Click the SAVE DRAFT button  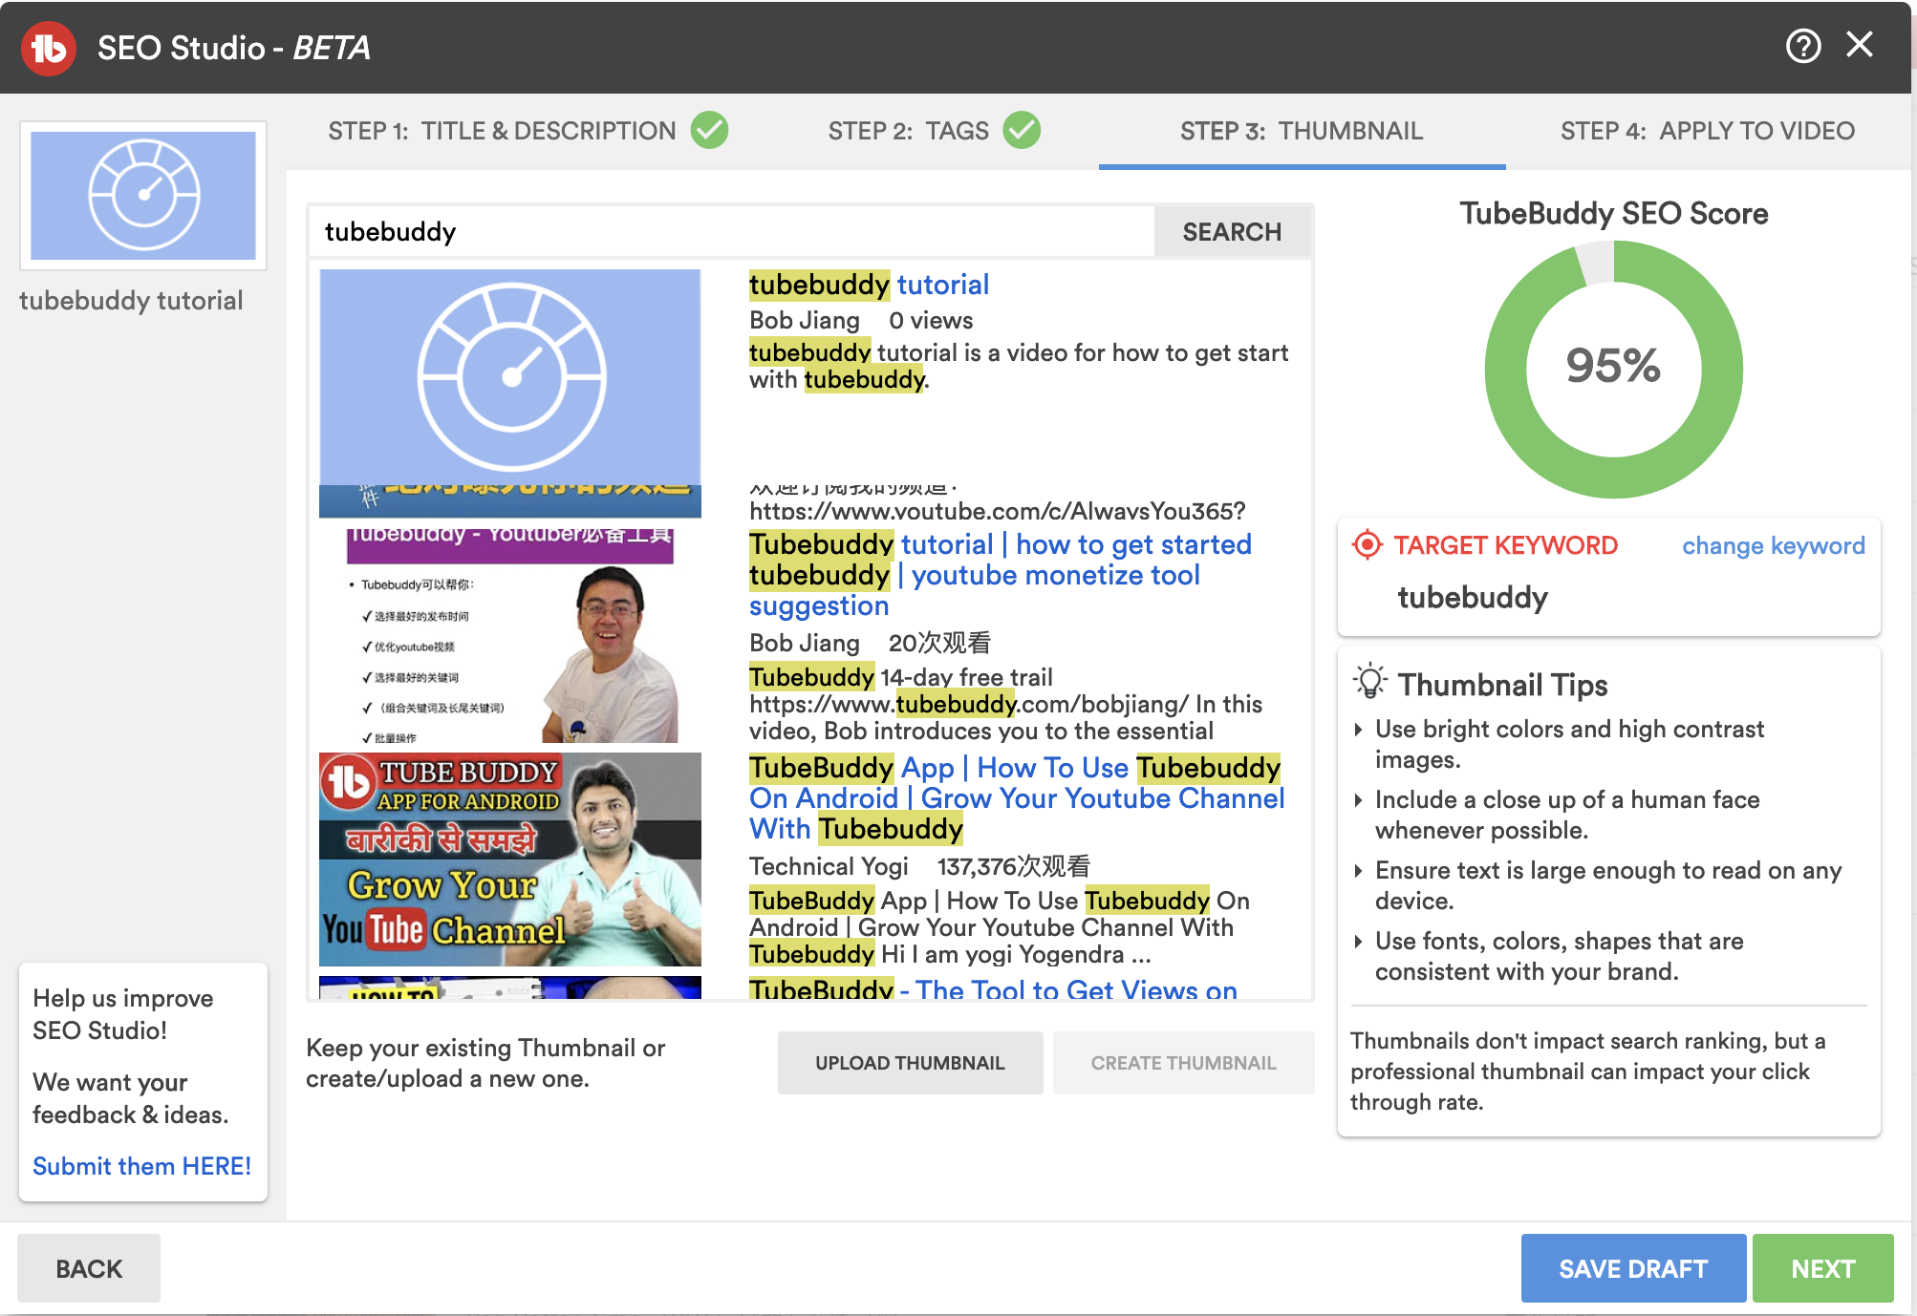coord(1633,1268)
